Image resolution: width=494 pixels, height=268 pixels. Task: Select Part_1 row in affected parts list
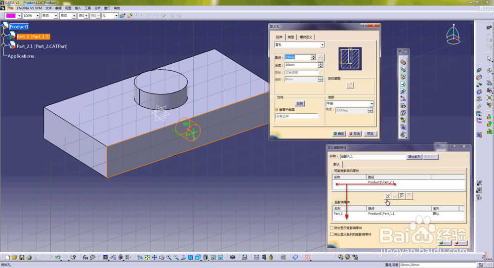point(399,214)
